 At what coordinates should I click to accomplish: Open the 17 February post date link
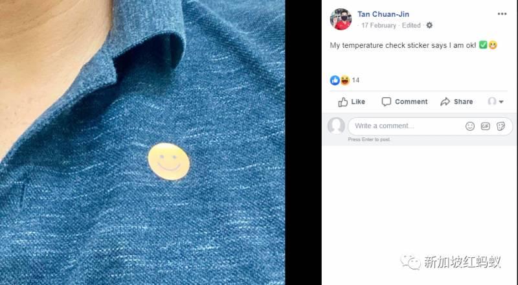tap(379, 25)
